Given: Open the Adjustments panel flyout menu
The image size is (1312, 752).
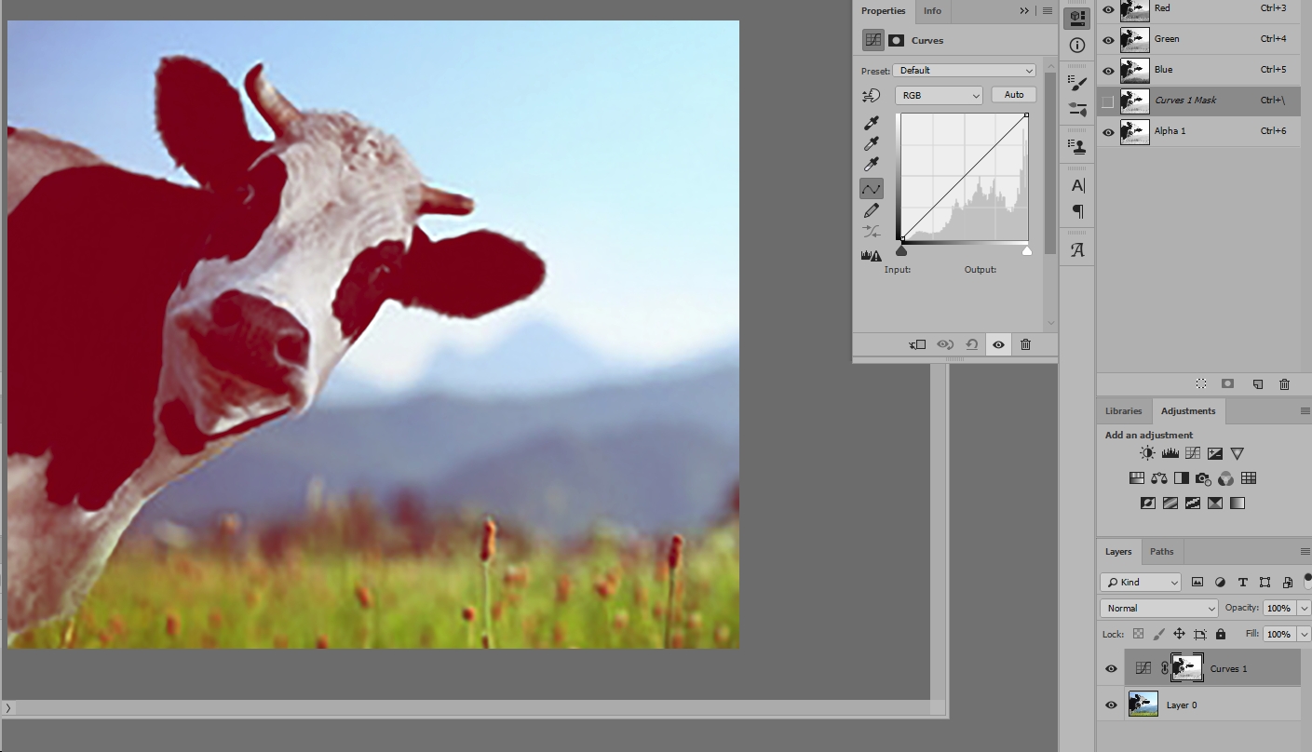Looking at the screenshot, I should pyautogui.click(x=1305, y=410).
